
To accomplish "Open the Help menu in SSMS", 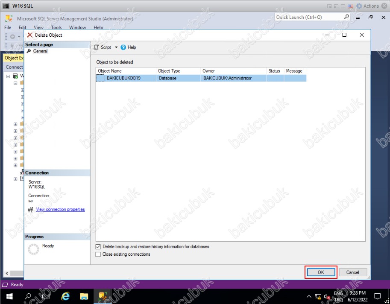I will point(98,27).
